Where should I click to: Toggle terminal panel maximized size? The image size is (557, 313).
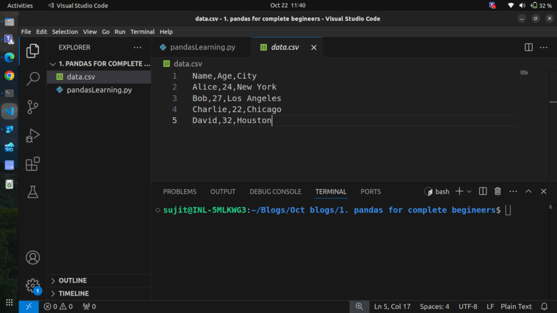click(x=528, y=191)
